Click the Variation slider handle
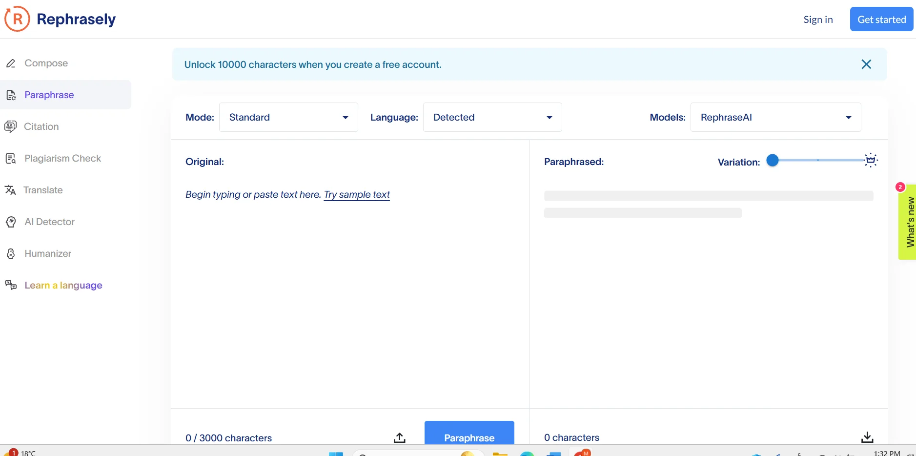916x456 pixels. [x=773, y=160]
